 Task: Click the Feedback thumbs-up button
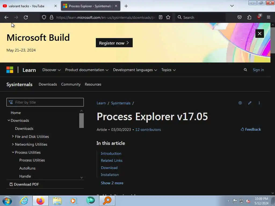pyautogui.click(x=251, y=129)
